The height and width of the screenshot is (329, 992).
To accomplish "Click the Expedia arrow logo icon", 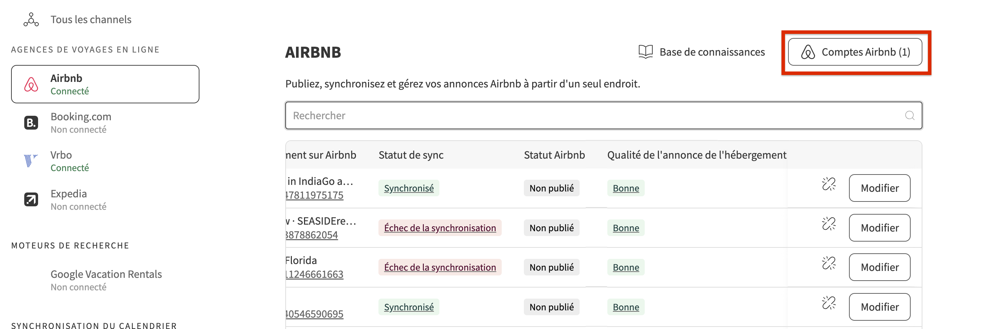I will 31,199.
